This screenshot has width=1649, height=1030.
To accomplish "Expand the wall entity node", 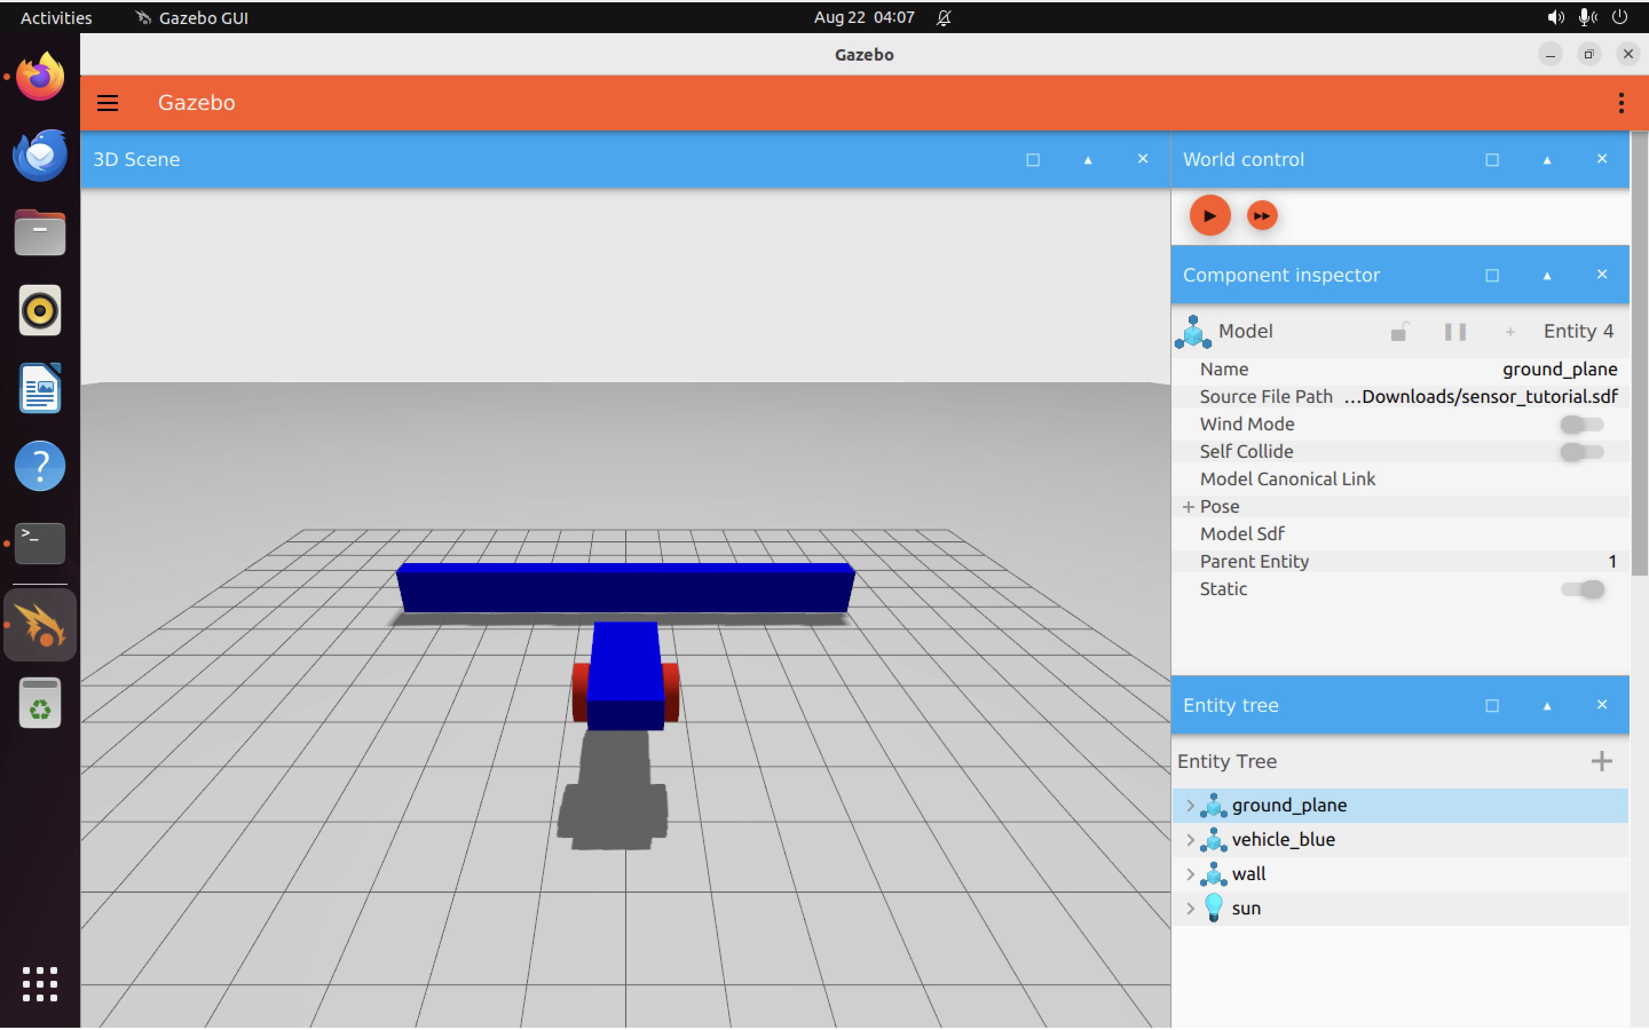I will [x=1190, y=874].
